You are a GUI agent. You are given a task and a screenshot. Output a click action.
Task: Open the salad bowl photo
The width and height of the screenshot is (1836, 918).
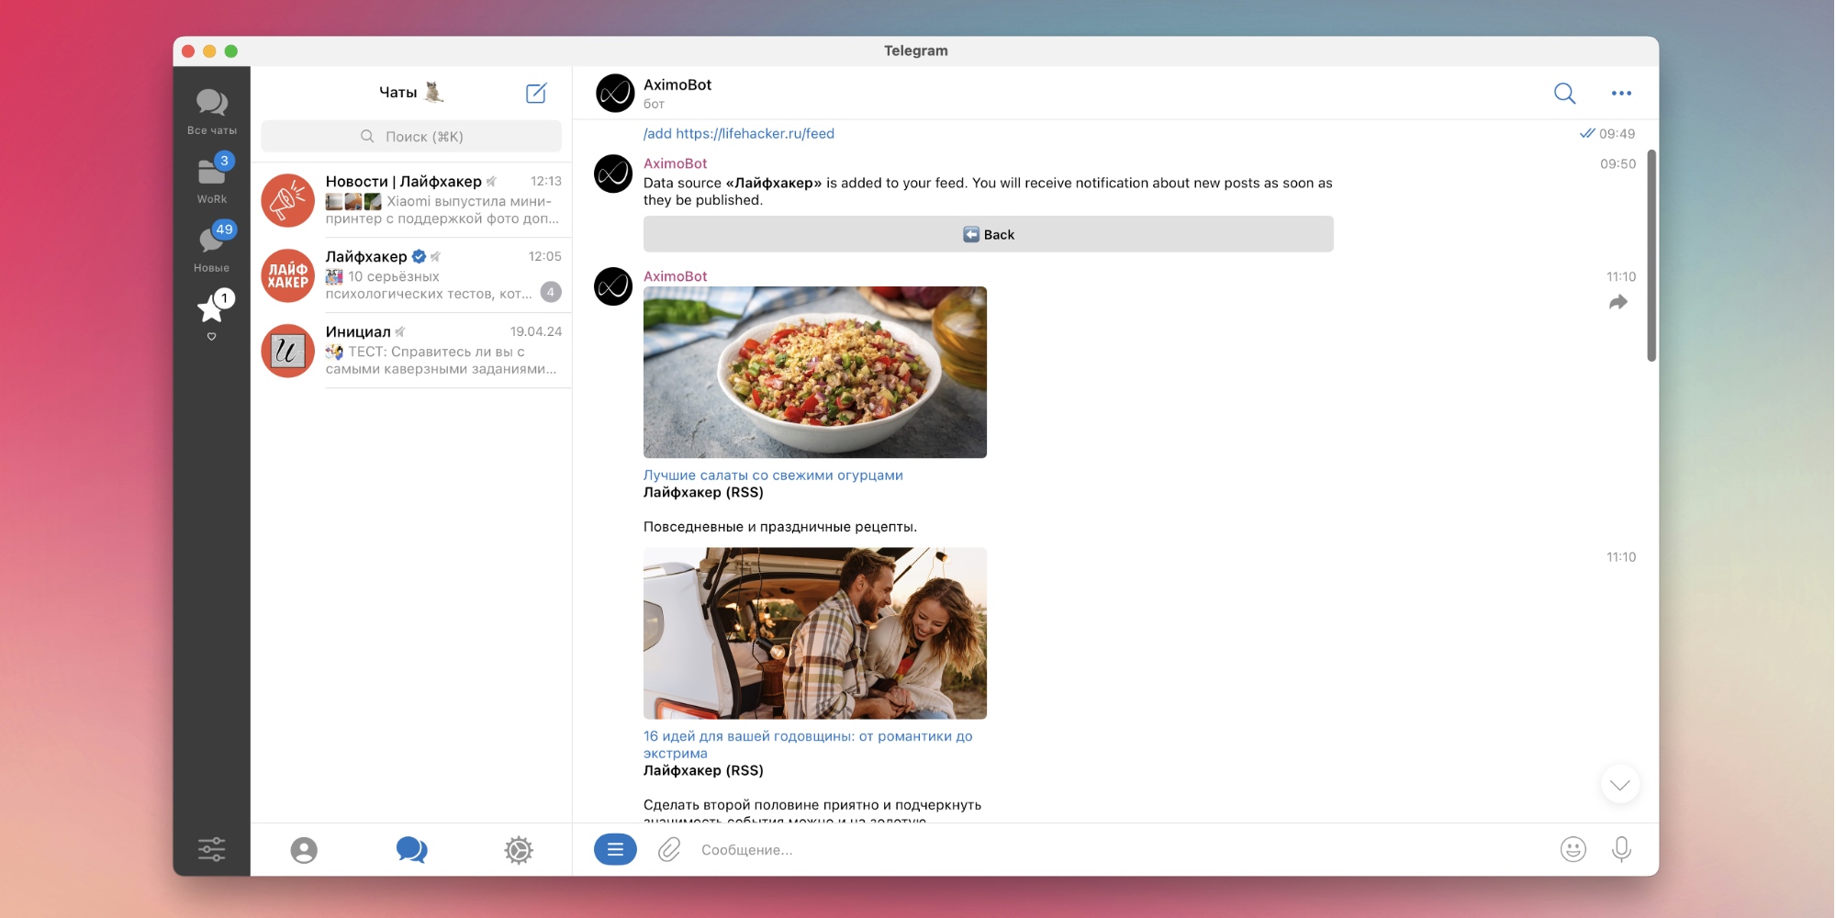[x=814, y=372]
